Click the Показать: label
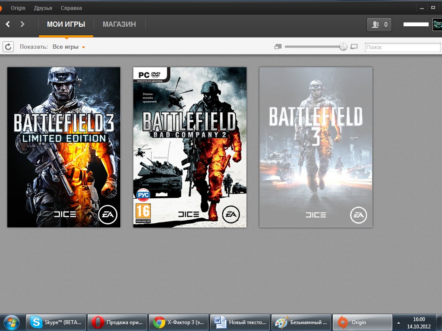 pos(34,47)
